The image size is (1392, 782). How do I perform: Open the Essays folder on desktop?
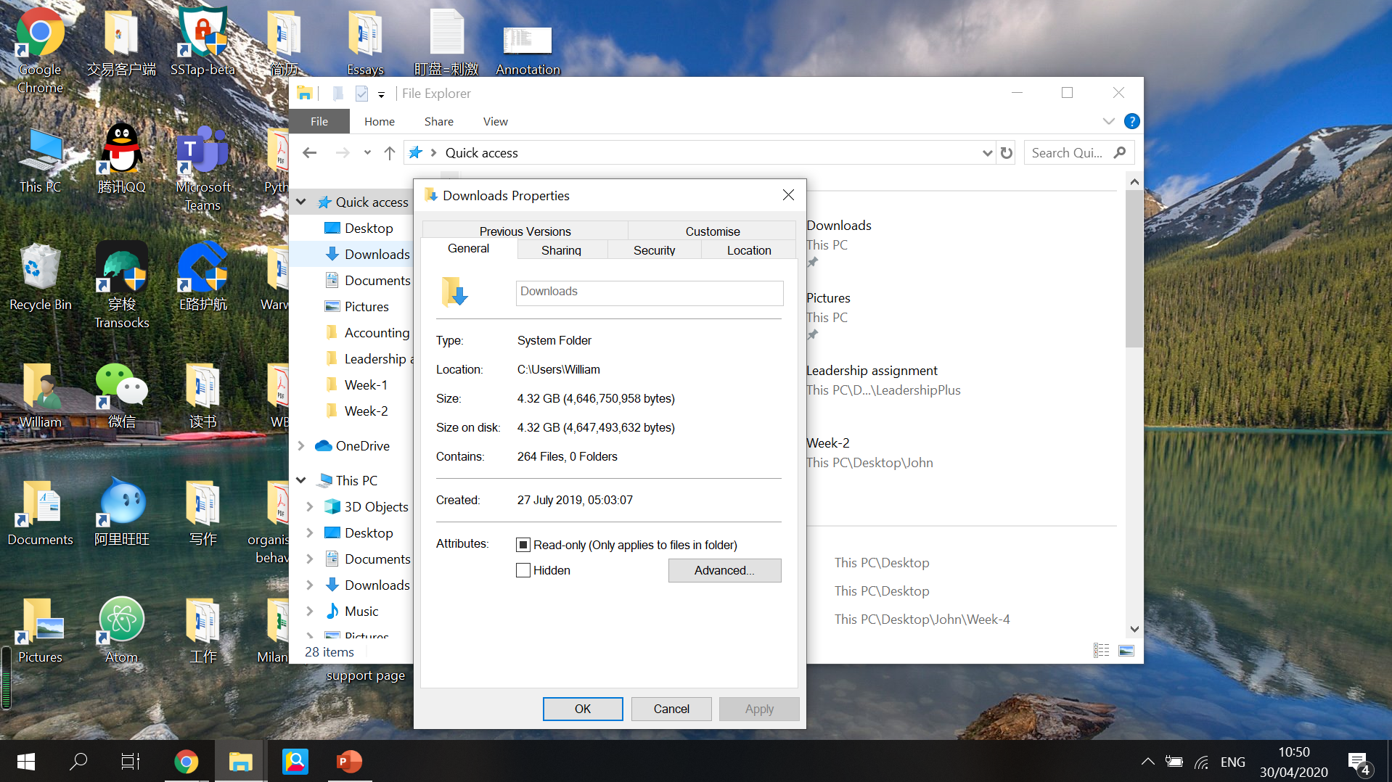coord(365,42)
